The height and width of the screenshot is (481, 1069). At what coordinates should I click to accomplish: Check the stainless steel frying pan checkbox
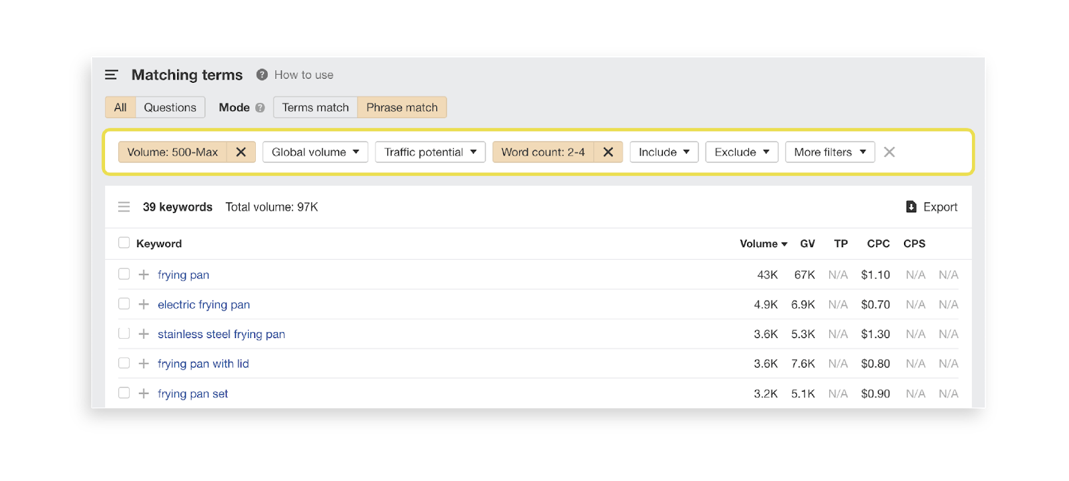click(x=124, y=333)
